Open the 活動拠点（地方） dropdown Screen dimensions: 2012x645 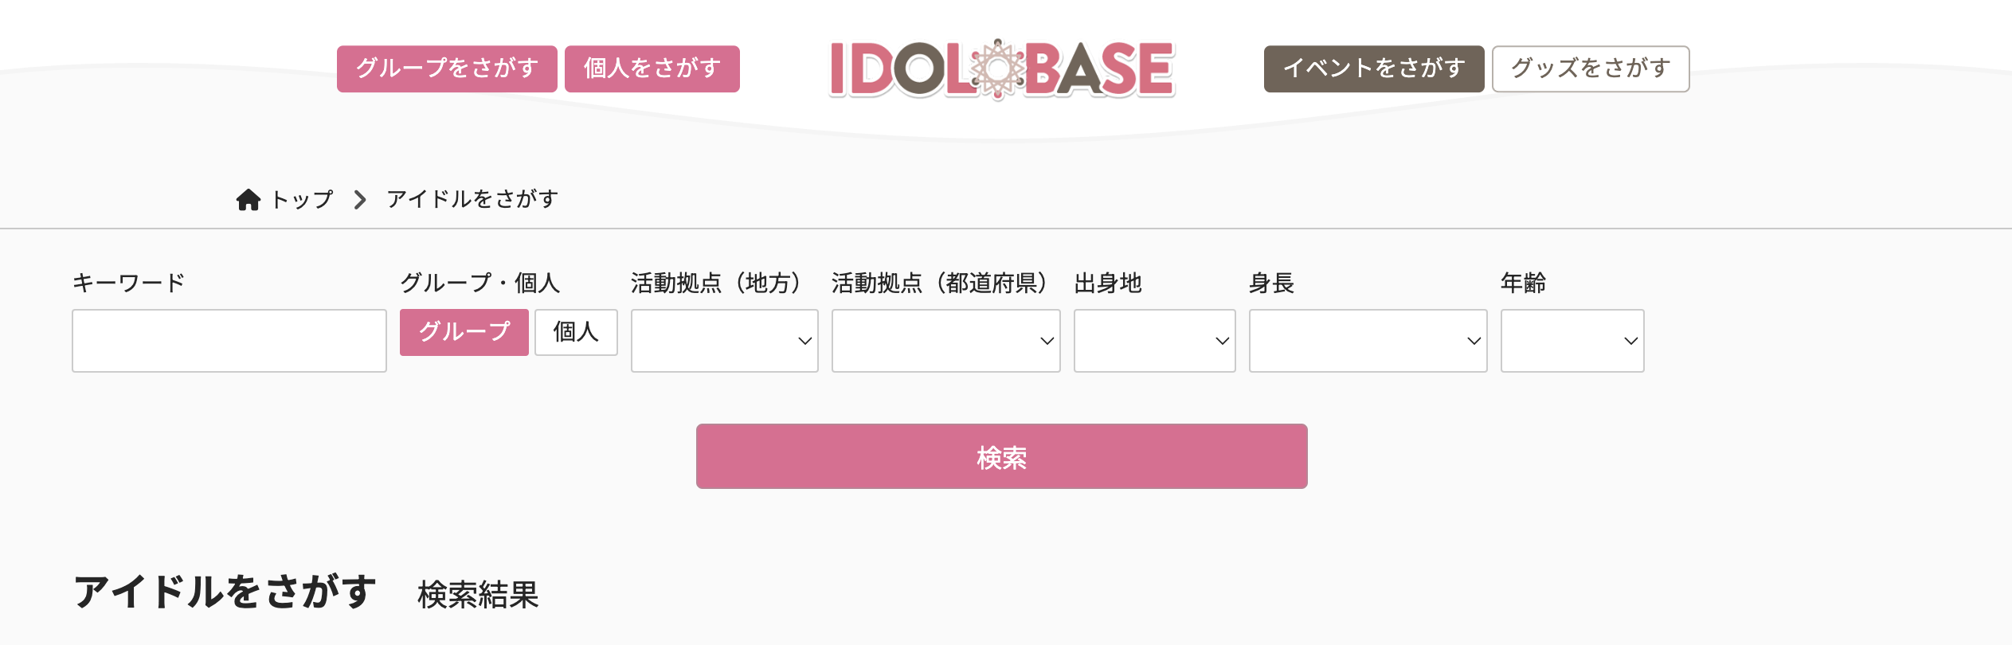coord(724,341)
